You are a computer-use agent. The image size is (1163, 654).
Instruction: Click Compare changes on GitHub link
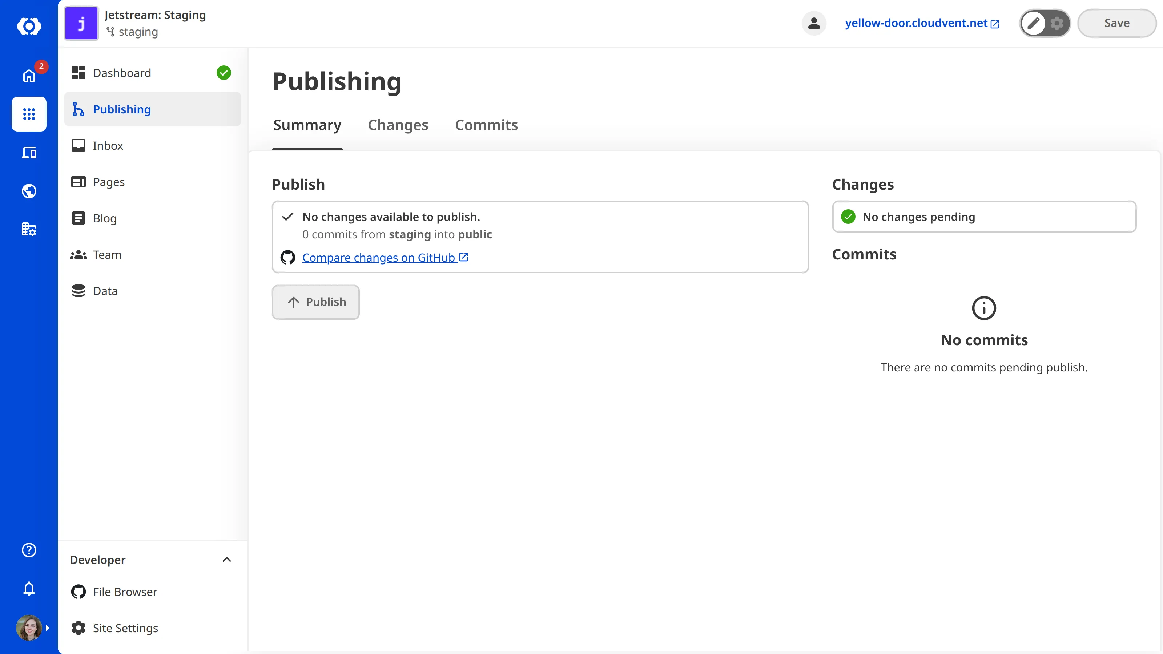pos(385,257)
